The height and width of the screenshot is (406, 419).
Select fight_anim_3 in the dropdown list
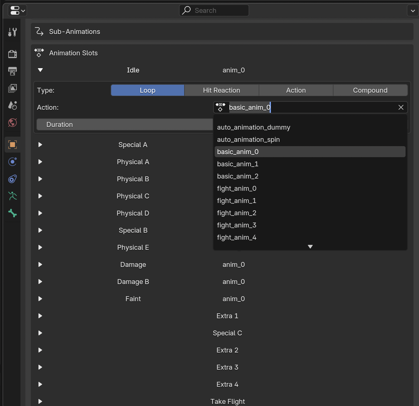pos(310,225)
